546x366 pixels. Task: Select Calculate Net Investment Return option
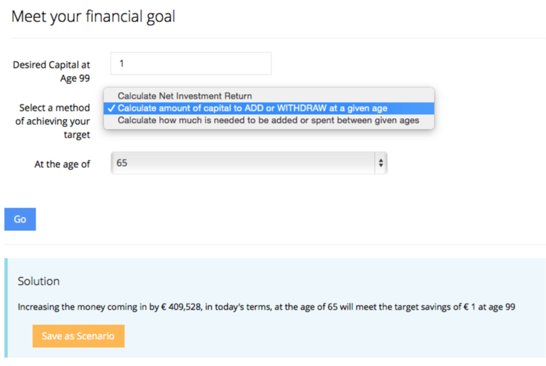(x=185, y=96)
